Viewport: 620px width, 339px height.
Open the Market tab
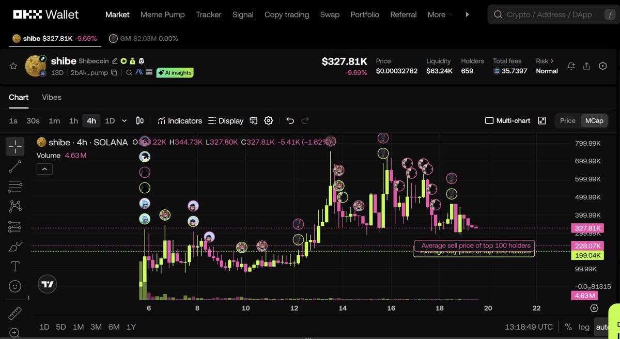[x=117, y=14]
